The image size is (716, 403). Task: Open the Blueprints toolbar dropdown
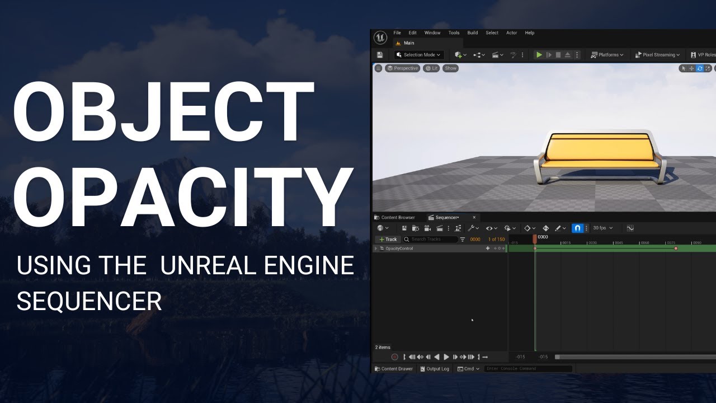click(479, 55)
